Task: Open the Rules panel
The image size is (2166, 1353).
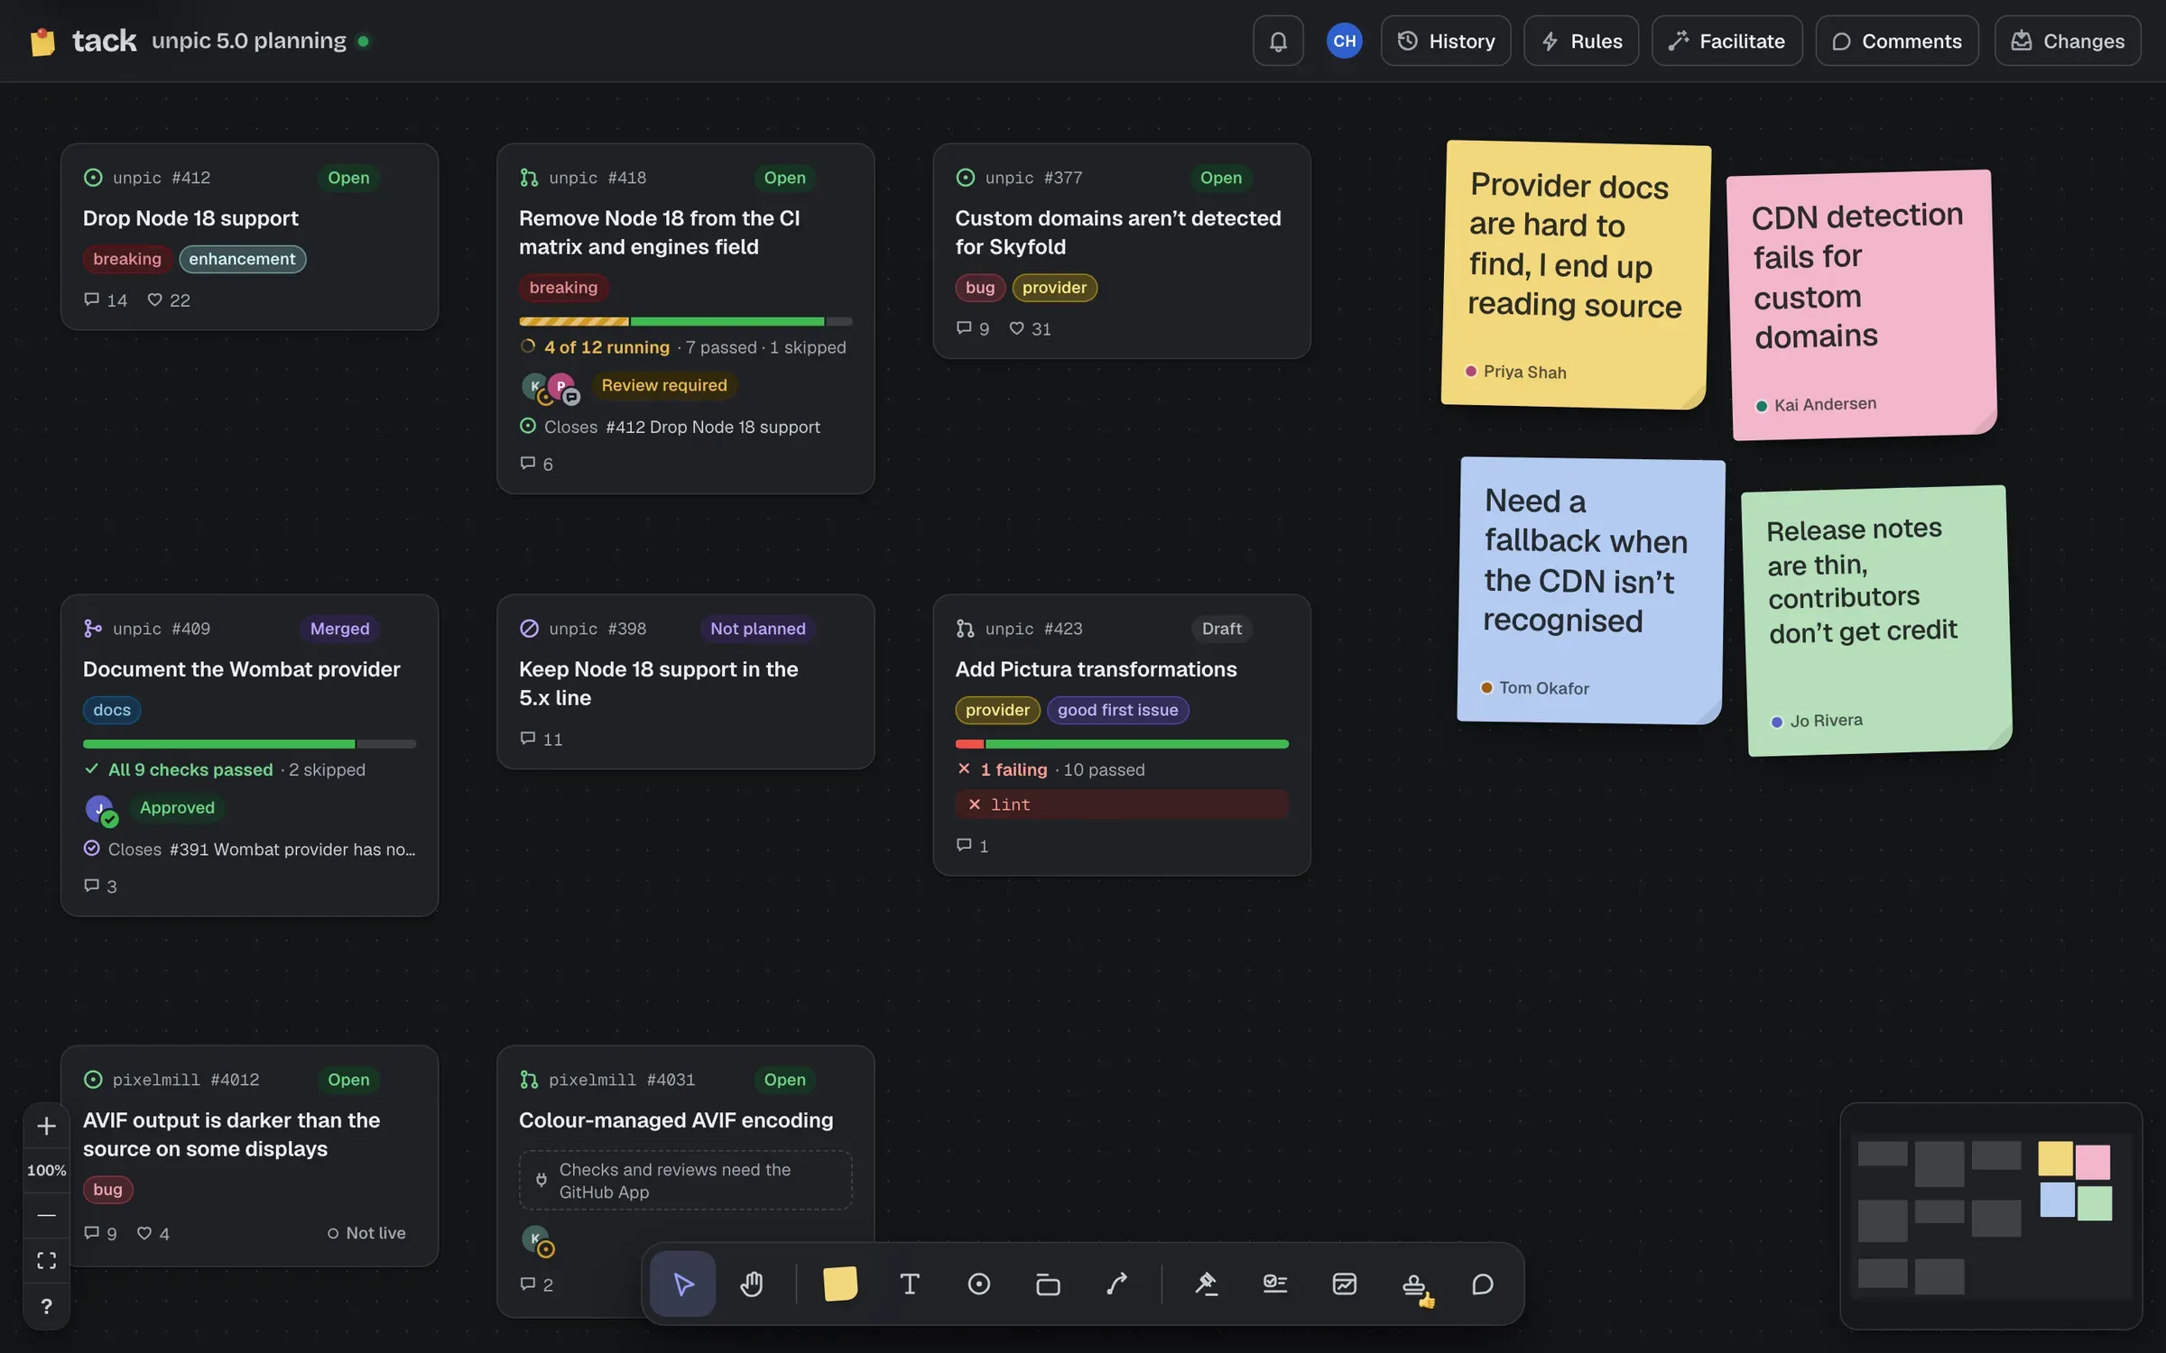Action: (1581, 41)
